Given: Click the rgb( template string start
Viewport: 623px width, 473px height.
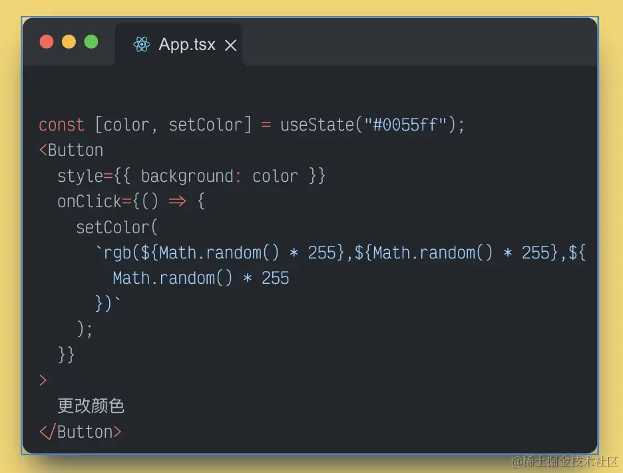Looking at the screenshot, I should [122, 252].
